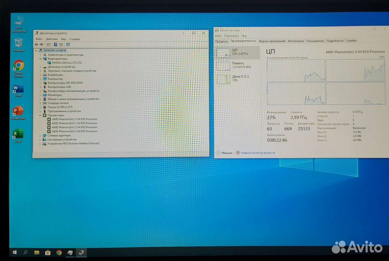Click the blue Help icon in Device Manager toolbar
The image size is (389, 261).
(x=56, y=45)
